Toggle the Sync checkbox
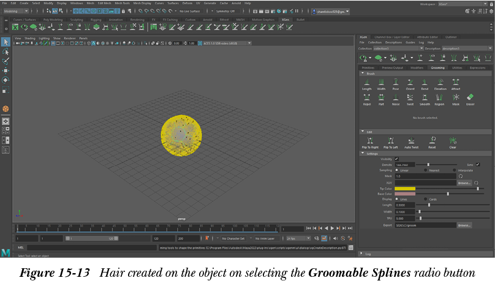 pos(478,164)
